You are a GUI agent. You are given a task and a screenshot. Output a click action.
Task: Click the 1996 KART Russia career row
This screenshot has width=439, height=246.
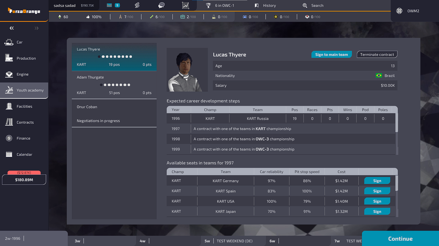pyautogui.click(x=281, y=118)
